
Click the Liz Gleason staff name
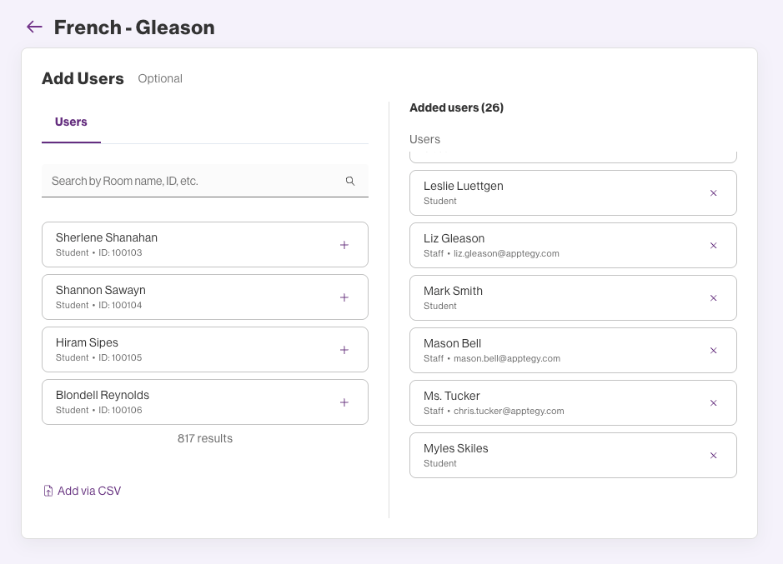[454, 239]
